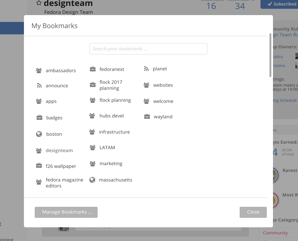The height and width of the screenshot is (241, 298).
Task: Click the RSS feed icon beside announce
Action: tap(39, 86)
